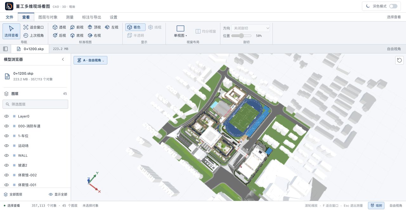Image resolution: width=406 pixels, height=210 pixels.
Task: Click the 图层 layers stack icon
Action: 6,94
